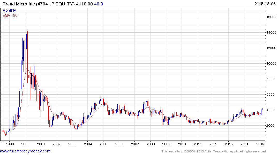Click the 2001 year label on time axis
278x155 pixels.
pyautogui.click(x=41, y=144)
